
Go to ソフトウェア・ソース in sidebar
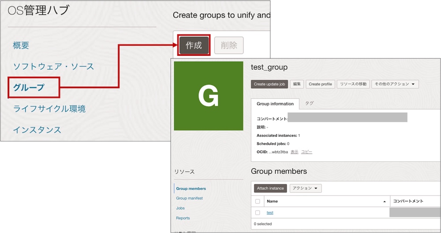[53, 66]
